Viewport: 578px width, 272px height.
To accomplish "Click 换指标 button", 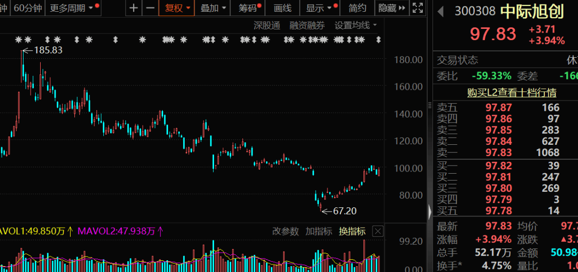I will 352,231.
